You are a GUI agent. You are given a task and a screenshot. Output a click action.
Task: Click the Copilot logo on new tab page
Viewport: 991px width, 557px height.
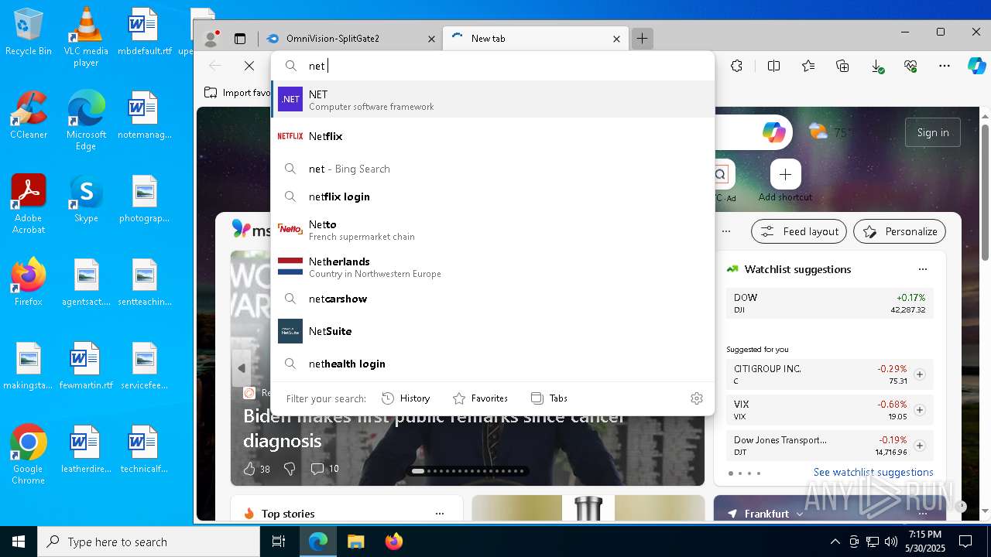[x=773, y=132]
